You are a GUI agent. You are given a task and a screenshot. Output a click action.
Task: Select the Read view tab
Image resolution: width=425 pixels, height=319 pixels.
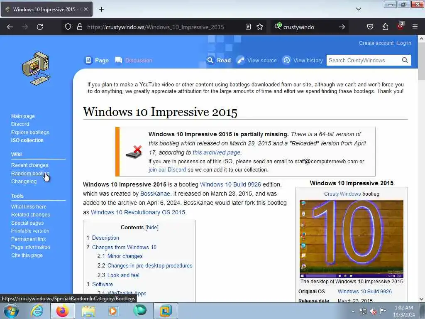tap(219, 60)
